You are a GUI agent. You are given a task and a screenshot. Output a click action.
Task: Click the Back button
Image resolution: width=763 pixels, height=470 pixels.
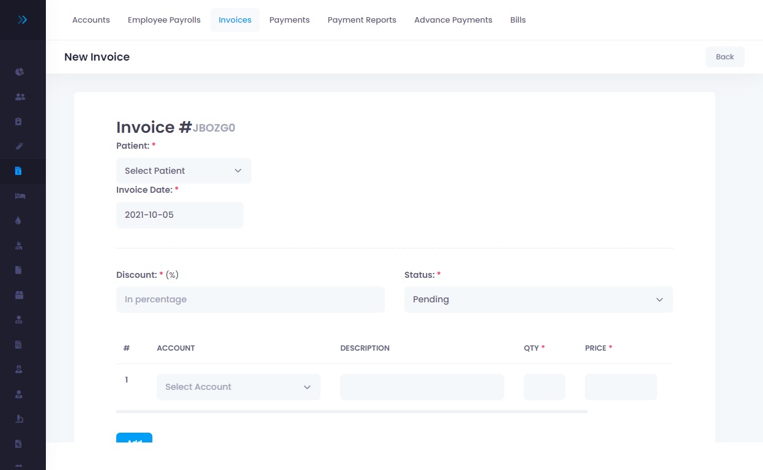(724, 56)
